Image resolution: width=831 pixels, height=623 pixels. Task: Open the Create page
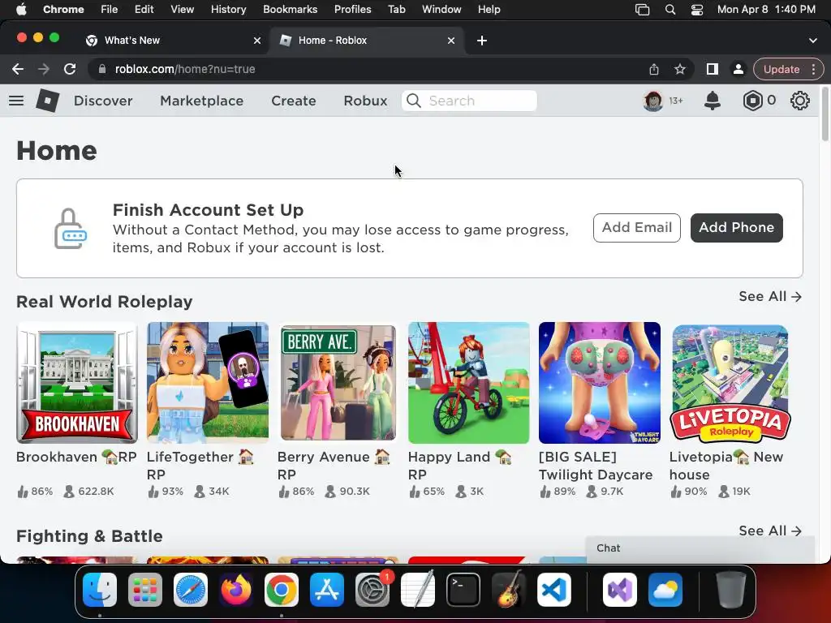(x=293, y=101)
